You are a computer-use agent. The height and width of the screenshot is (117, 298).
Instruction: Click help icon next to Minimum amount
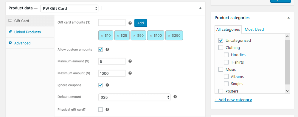[x=130, y=61]
